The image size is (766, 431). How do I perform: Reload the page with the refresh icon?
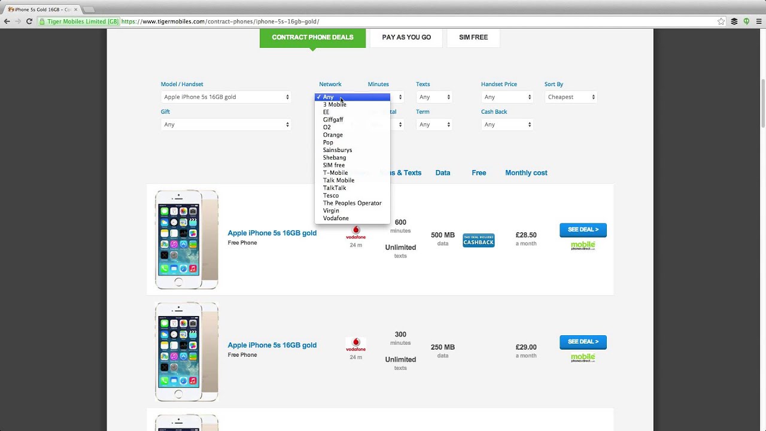(x=29, y=21)
